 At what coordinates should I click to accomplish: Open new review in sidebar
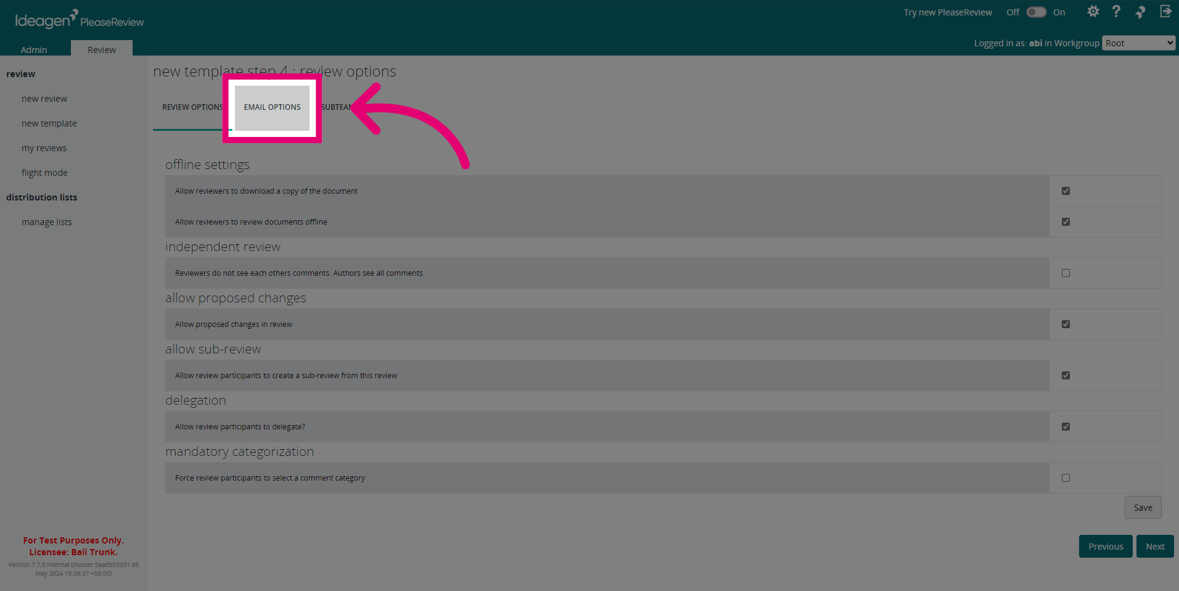(x=44, y=99)
